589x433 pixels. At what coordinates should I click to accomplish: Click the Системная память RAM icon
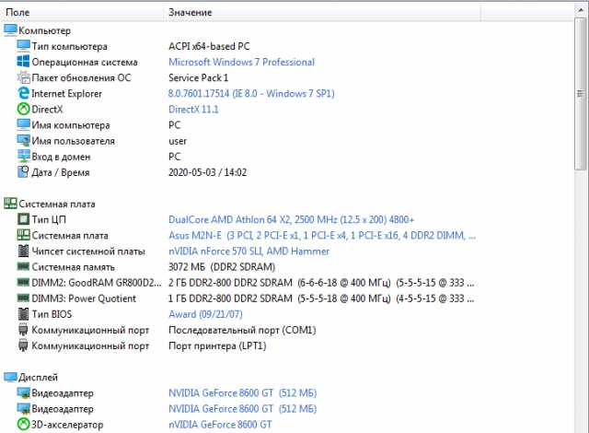pos(23,266)
